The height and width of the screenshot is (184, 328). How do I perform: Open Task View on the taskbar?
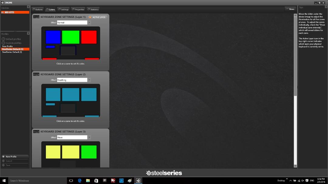(x=71, y=181)
